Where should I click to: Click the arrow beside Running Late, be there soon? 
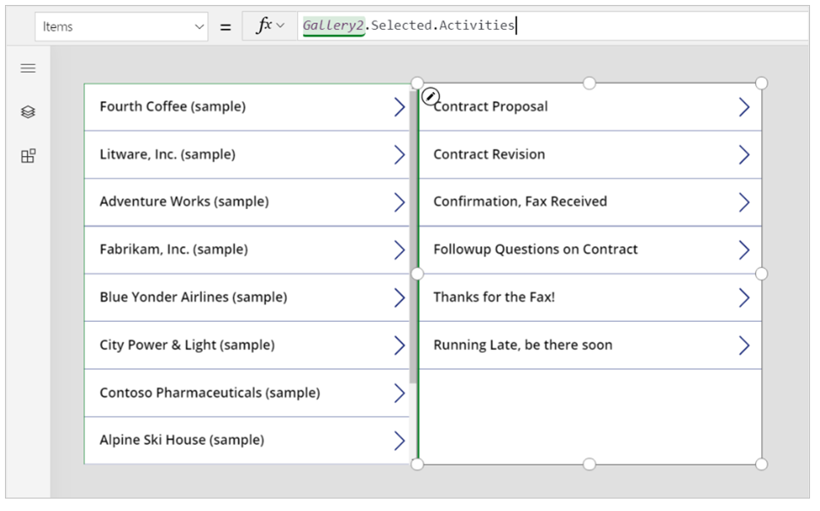pos(744,345)
